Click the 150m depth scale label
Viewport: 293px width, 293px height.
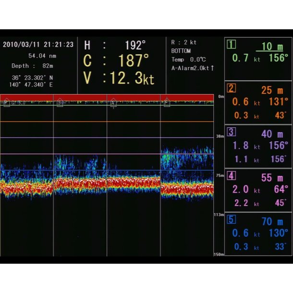219,254
